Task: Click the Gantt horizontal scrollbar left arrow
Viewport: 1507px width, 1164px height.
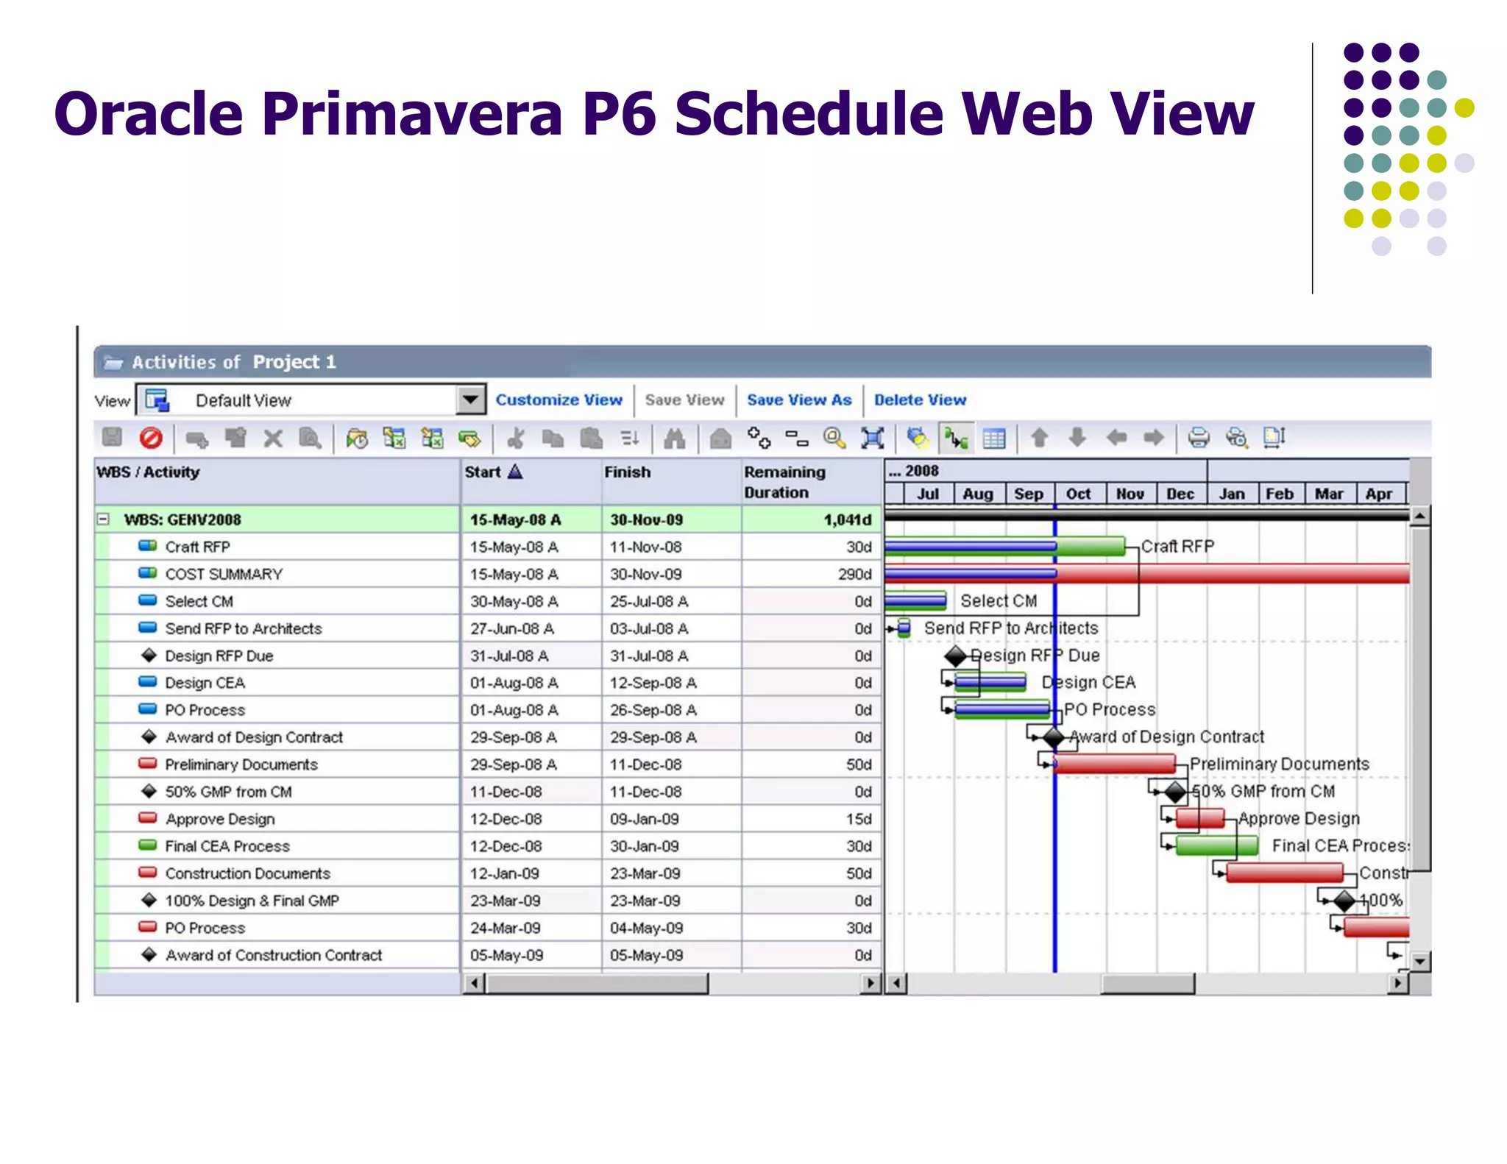Action: (896, 983)
